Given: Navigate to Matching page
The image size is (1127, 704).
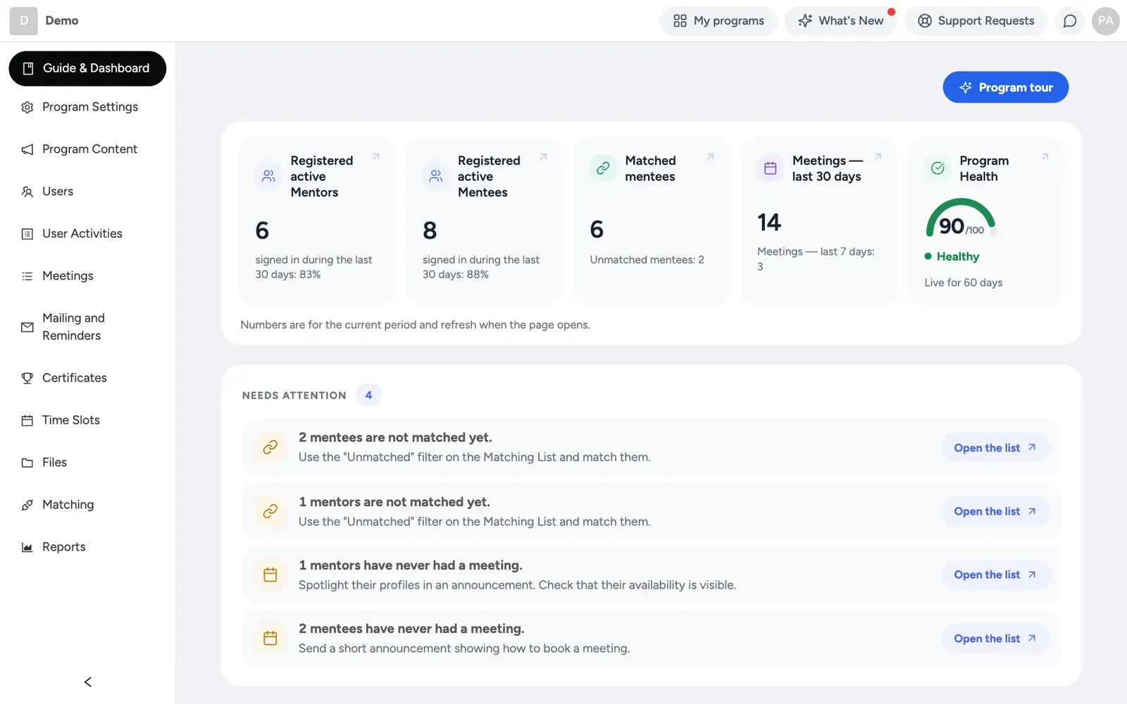Looking at the screenshot, I should 87,505.
